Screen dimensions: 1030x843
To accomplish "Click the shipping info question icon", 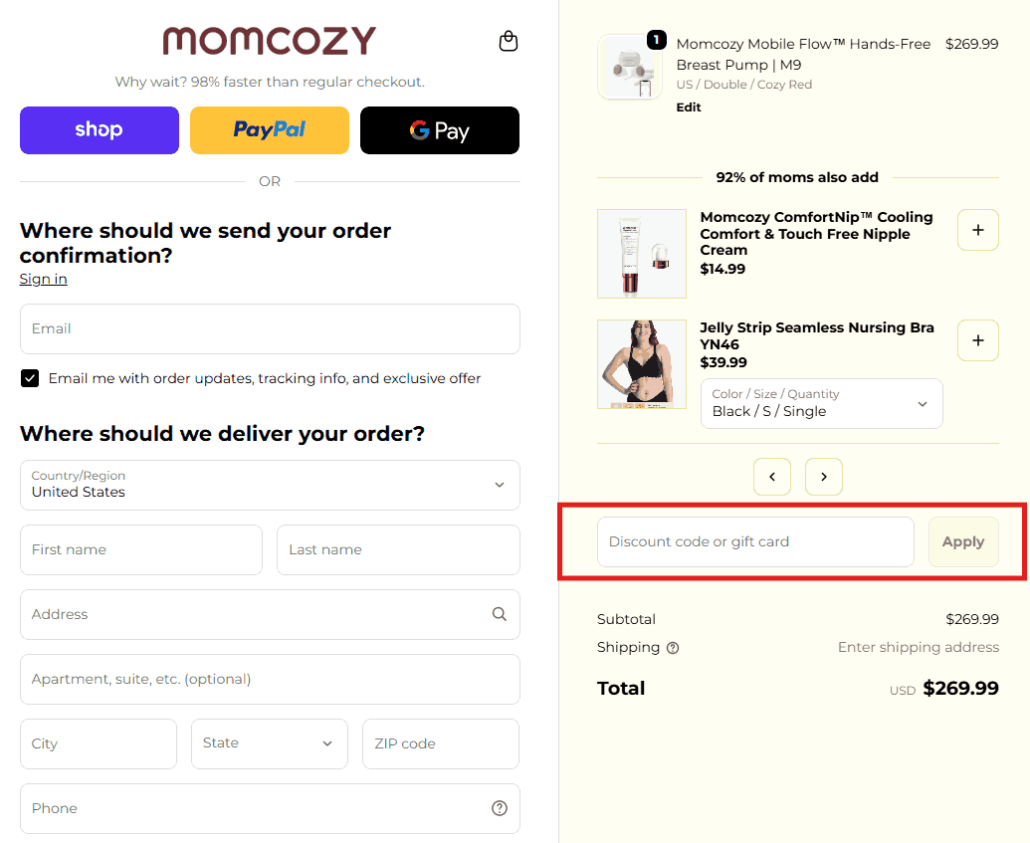I will point(673,648).
